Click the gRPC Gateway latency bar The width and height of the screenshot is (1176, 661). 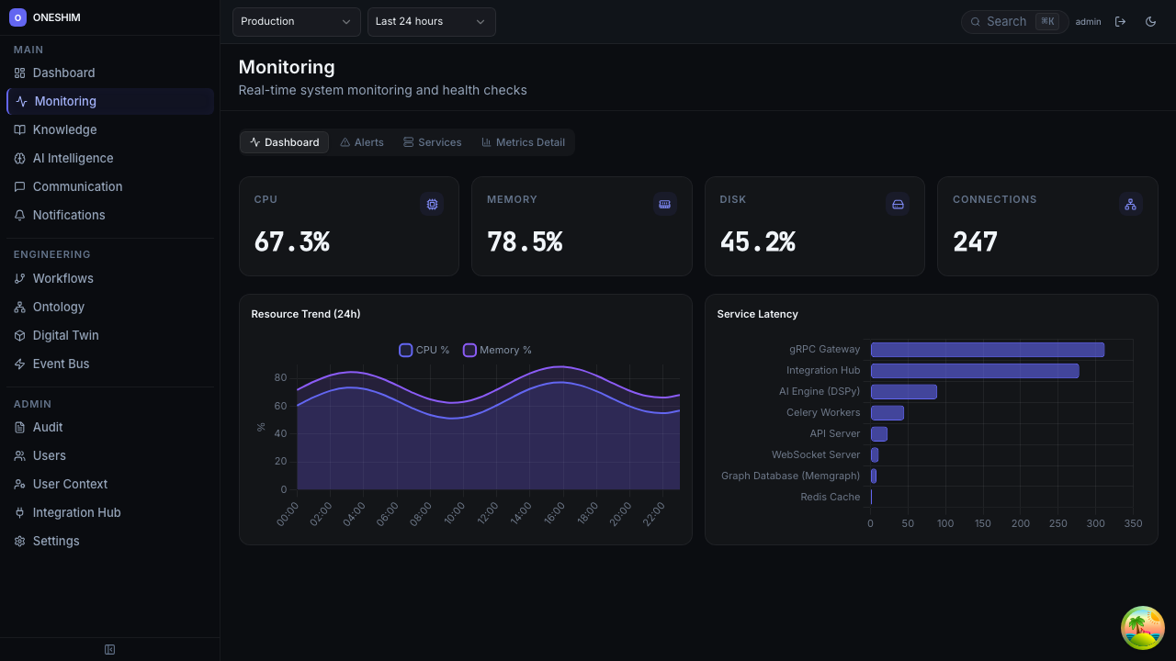(x=987, y=349)
